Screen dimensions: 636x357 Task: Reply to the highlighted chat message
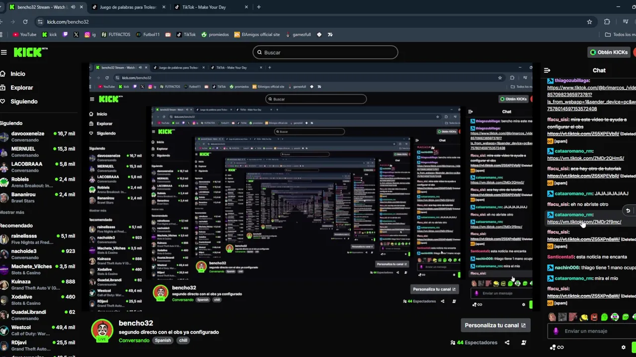coord(628,211)
